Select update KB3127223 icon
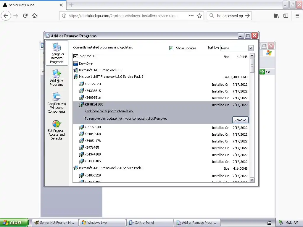The width and height of the screenshot is (303, 227). click(81, 84)
